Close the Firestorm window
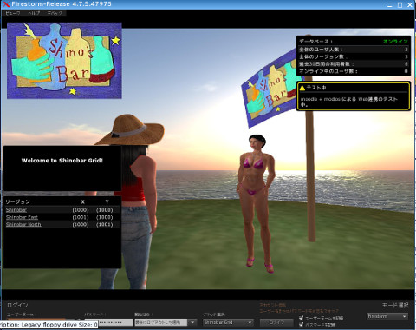Image resolution: width=416 pixels, height=330 pixels. [x=410, y=5]
